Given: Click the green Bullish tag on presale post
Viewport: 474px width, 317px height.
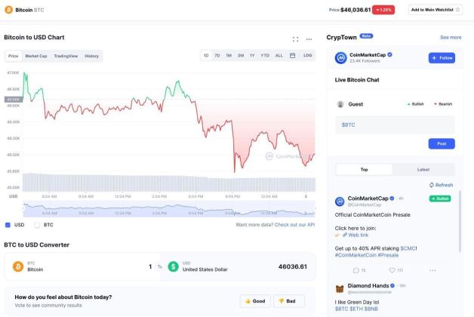Looking at the screenshot, I should [x=440, y=199].
